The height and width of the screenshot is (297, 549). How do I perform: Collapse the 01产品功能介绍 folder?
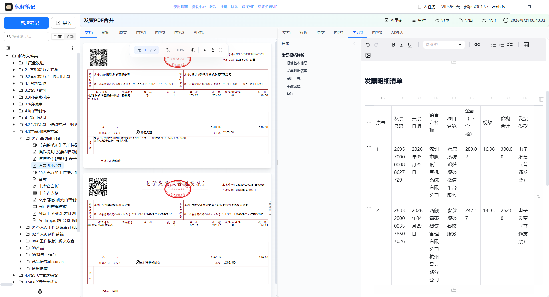21,138
